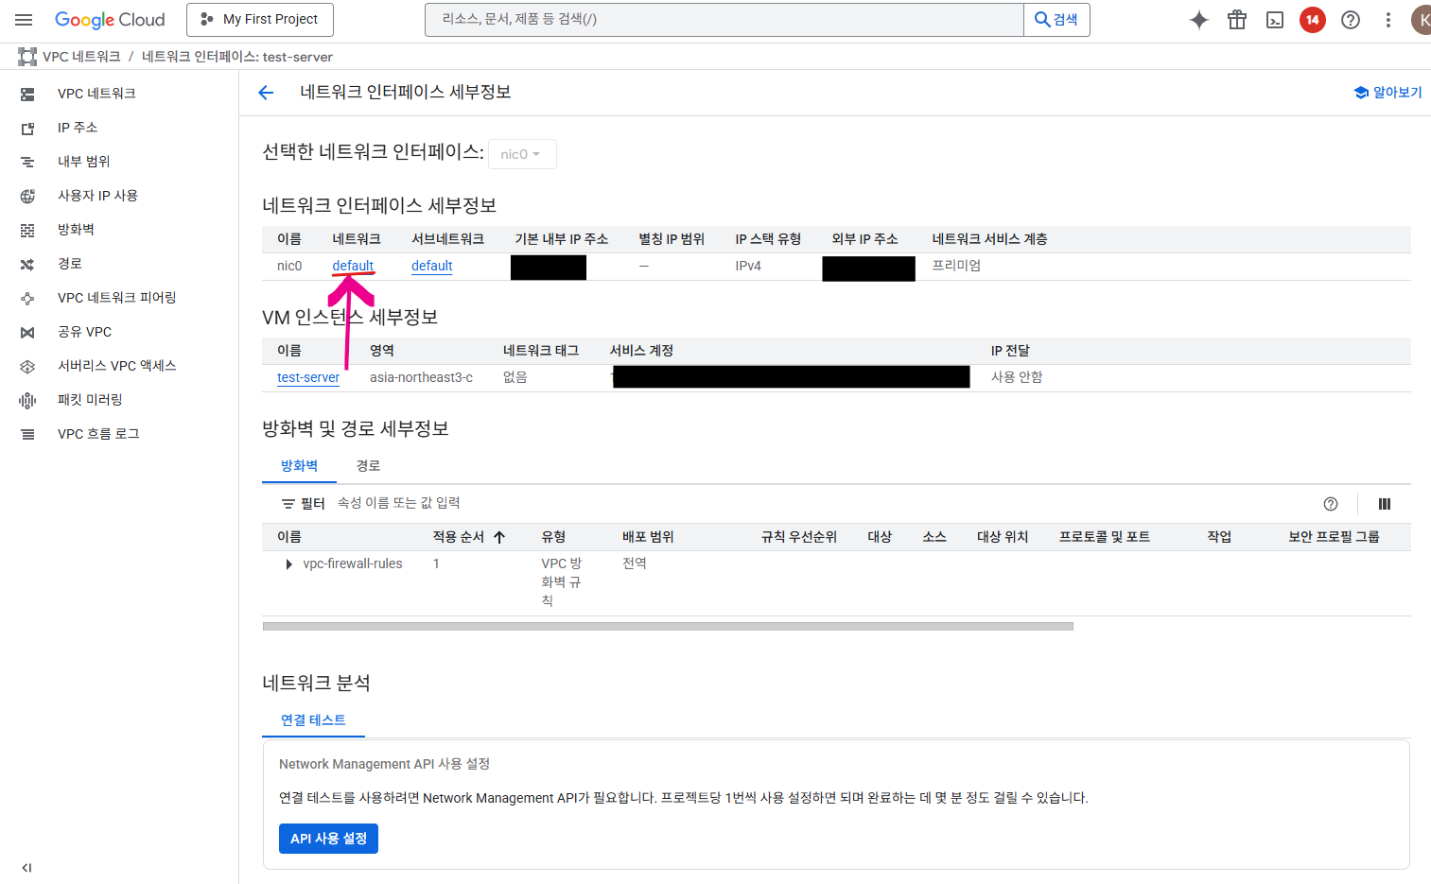Focus the resource search input field
The width and height of the screenshot is (1431, 884).
(724, 20)
